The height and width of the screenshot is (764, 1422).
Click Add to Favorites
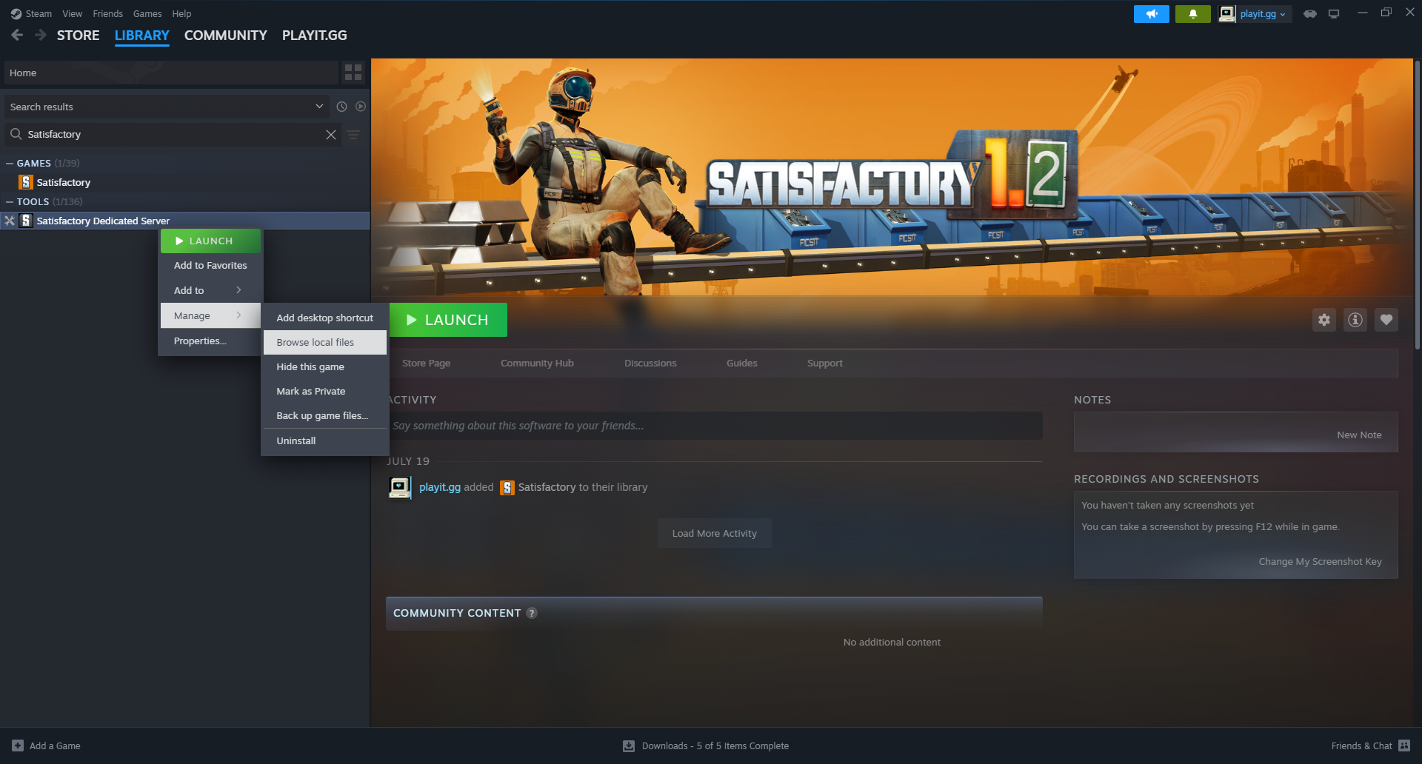(x=210, y=265)
